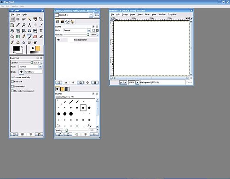Image resolution: width=230 pixels, height=179 pixels.
Task: Select the Eraser tool
Action: click(x=35, y=37)
